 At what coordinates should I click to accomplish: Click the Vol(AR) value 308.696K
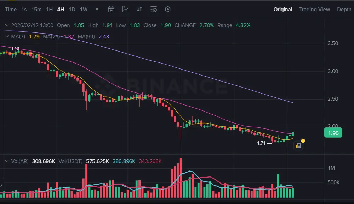44,161
